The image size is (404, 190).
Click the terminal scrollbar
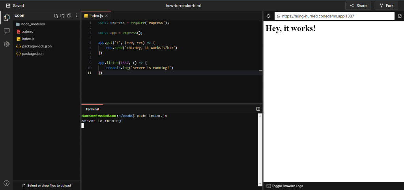click(260, 150)
